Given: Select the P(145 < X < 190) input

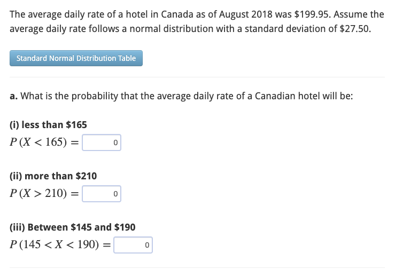Looking at the screenshot, I should coord(133,246).
